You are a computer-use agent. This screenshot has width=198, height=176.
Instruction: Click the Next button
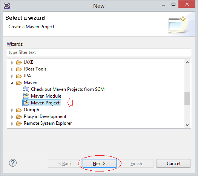coord(100,164)
